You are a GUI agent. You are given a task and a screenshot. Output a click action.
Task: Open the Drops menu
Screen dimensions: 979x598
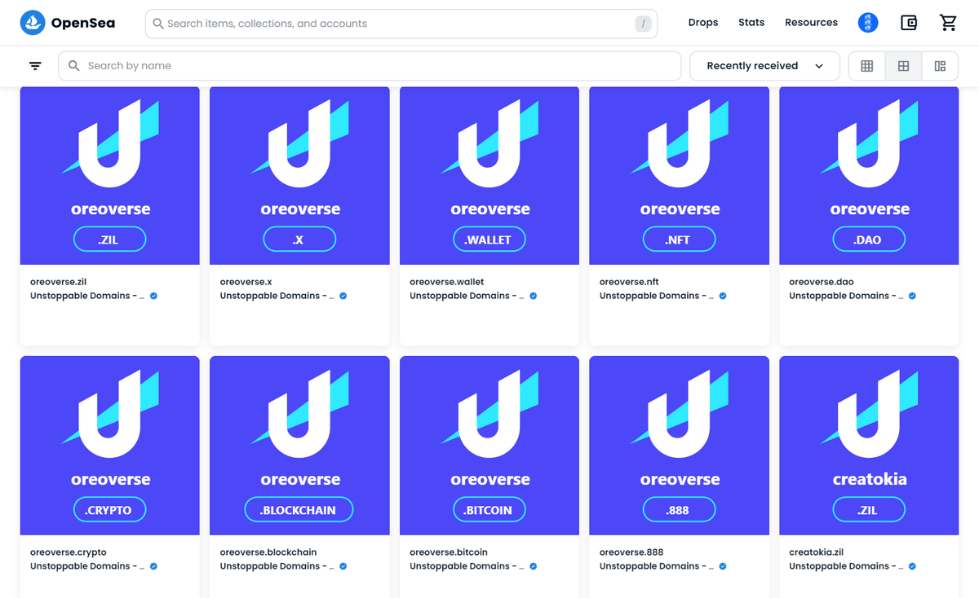(x=703, y=23)
